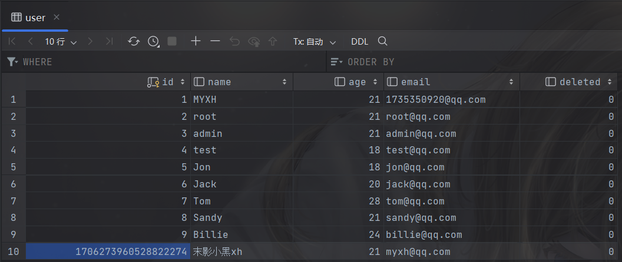Select row number 1 in gutter
Viewport: 622px width, 262px height.
14,99
